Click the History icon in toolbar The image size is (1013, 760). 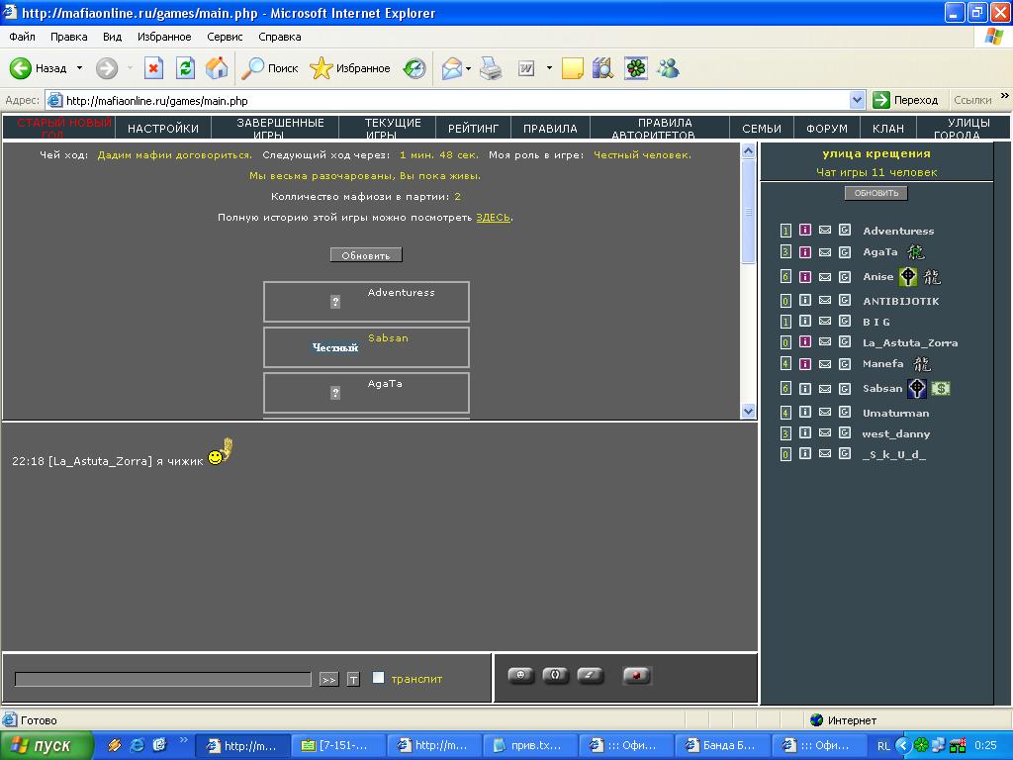point(414,68)
